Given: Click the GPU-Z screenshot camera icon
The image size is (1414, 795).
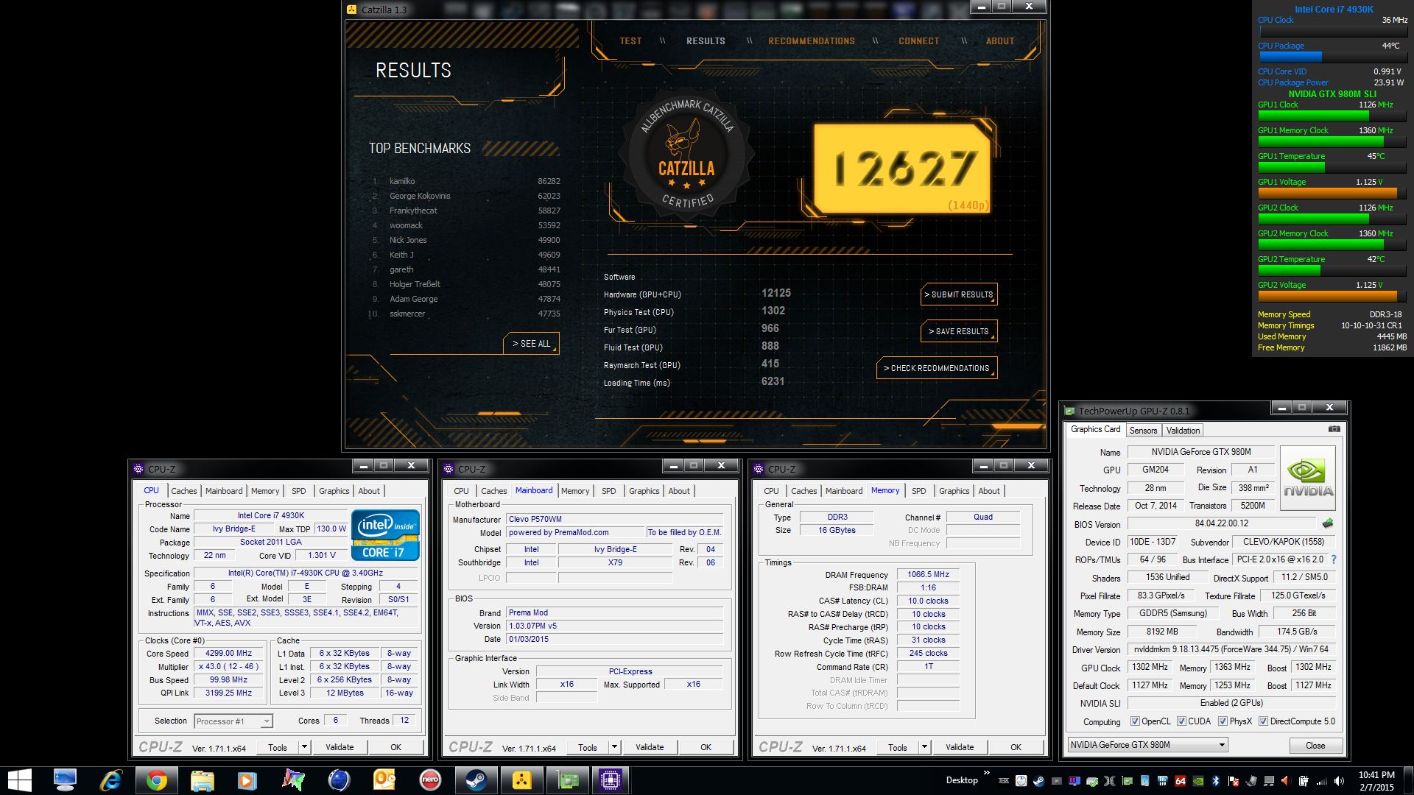Looking at the screenshot, I should (1334, 429).
